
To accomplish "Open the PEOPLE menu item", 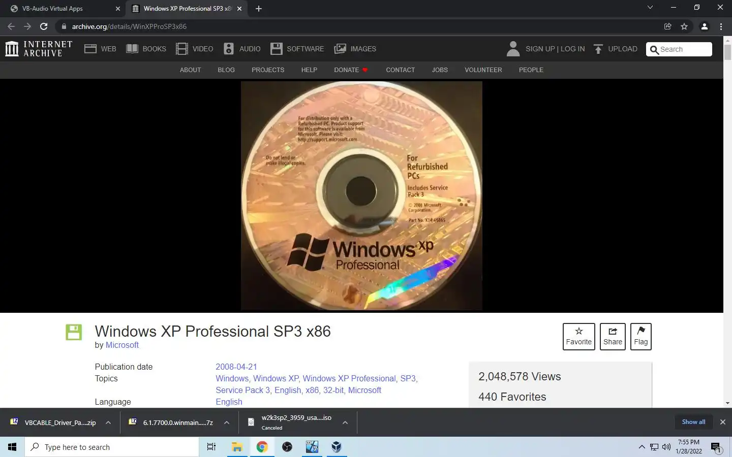I will click(x=531, y=70).
